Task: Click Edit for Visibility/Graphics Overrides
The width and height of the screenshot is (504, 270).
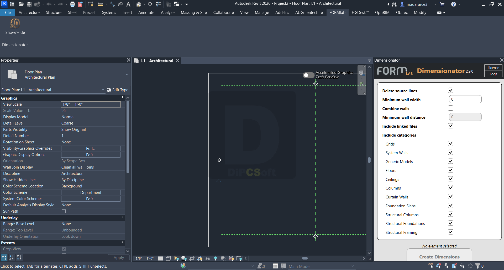Action: [91, 148]
